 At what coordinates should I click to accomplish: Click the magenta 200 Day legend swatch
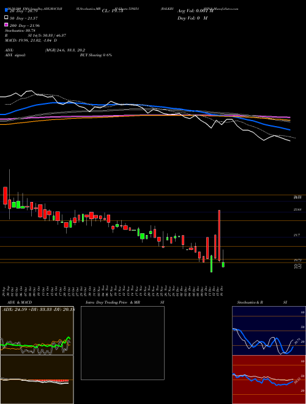[x=6, y=24]
